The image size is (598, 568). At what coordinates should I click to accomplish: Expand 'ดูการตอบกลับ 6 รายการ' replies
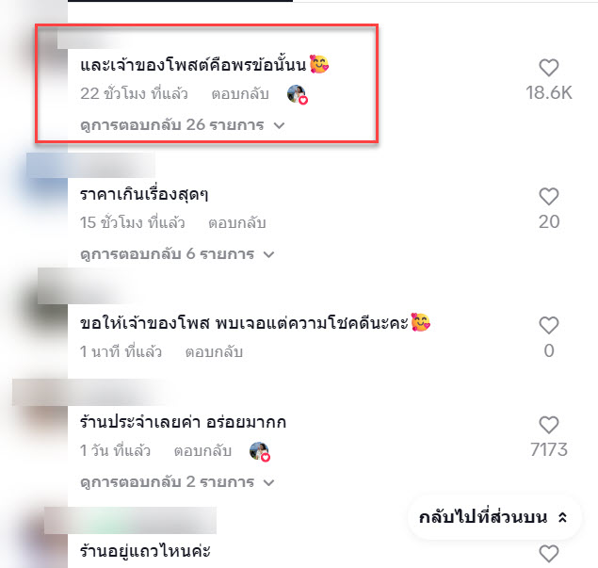coord(177,254)
